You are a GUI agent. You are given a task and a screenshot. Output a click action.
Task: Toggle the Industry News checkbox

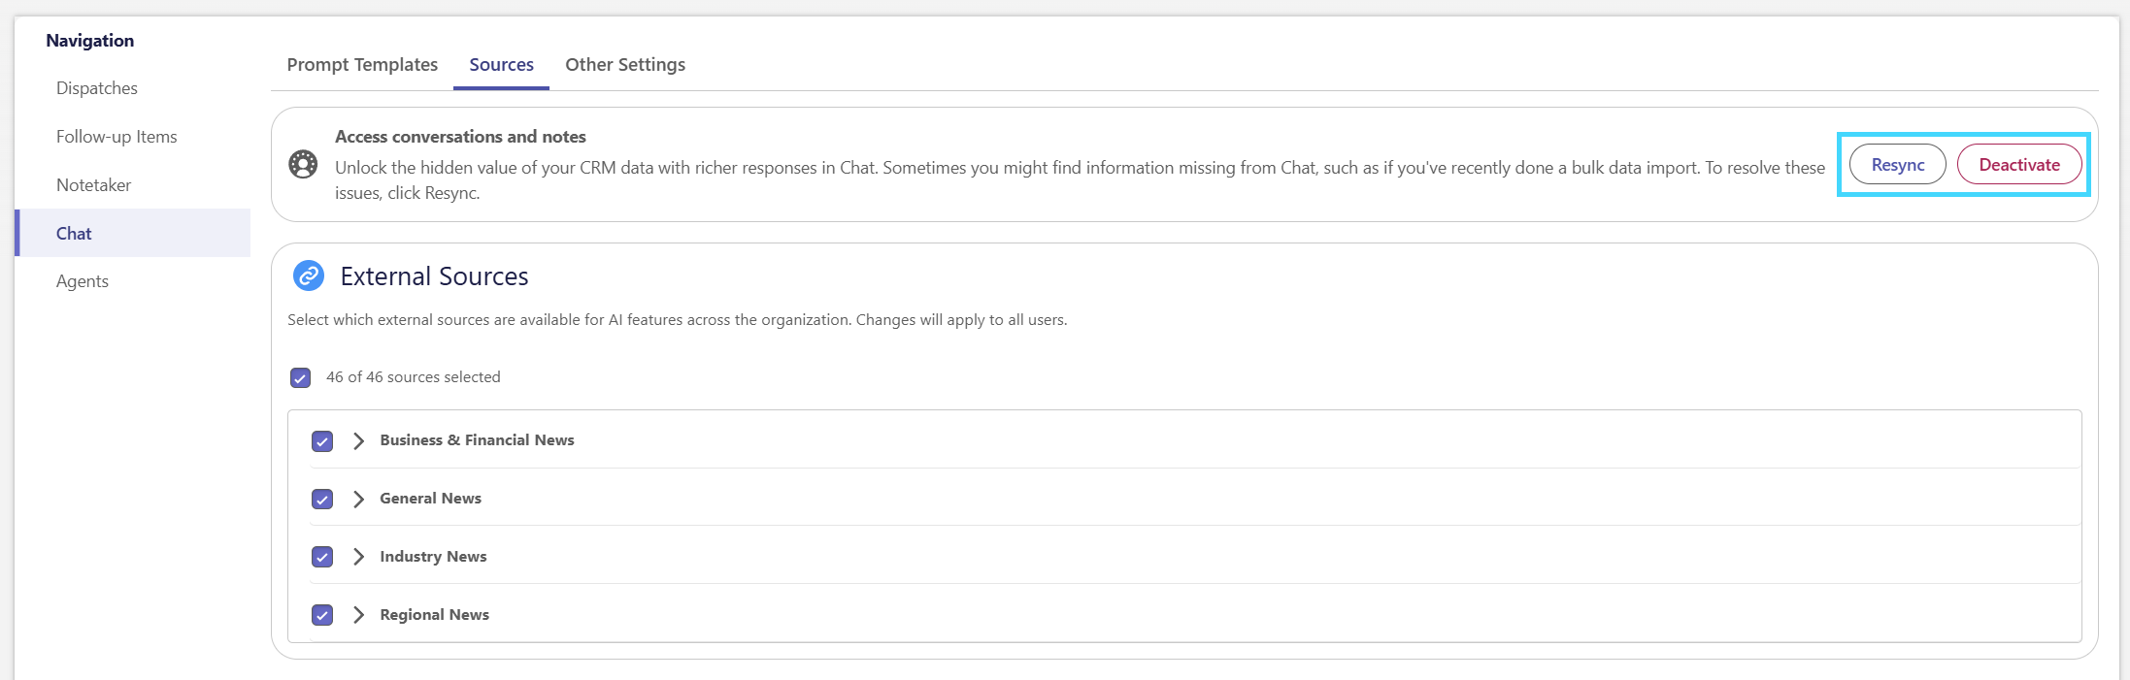tap(322, 557)
